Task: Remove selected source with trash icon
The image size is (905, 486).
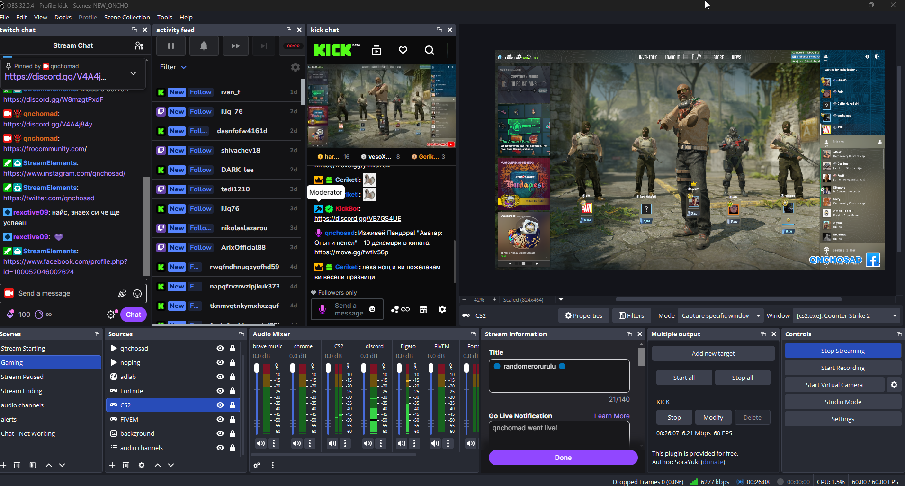Action: [125, 465]
